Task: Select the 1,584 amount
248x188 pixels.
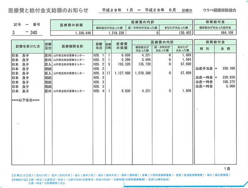Action: tap(187, 60)
